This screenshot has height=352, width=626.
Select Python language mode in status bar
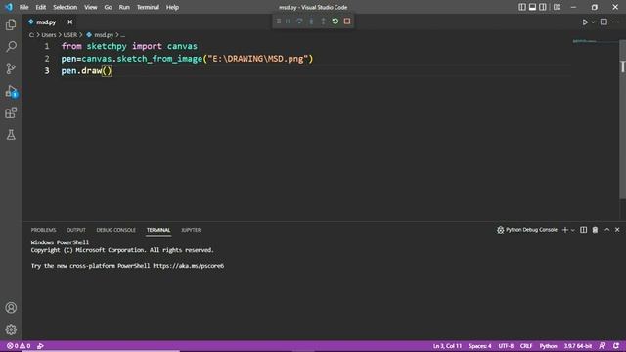[548, 346]
